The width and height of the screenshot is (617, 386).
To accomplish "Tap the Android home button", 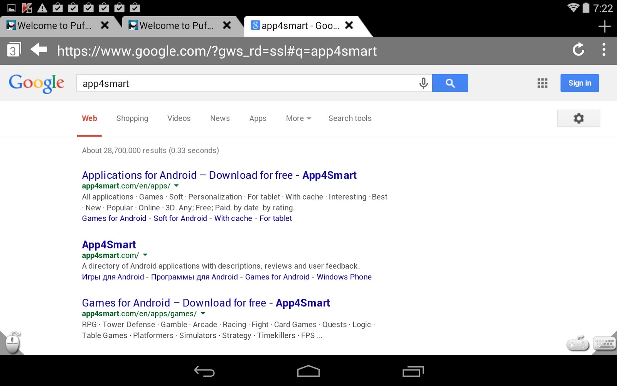I will tap(308, 371).
